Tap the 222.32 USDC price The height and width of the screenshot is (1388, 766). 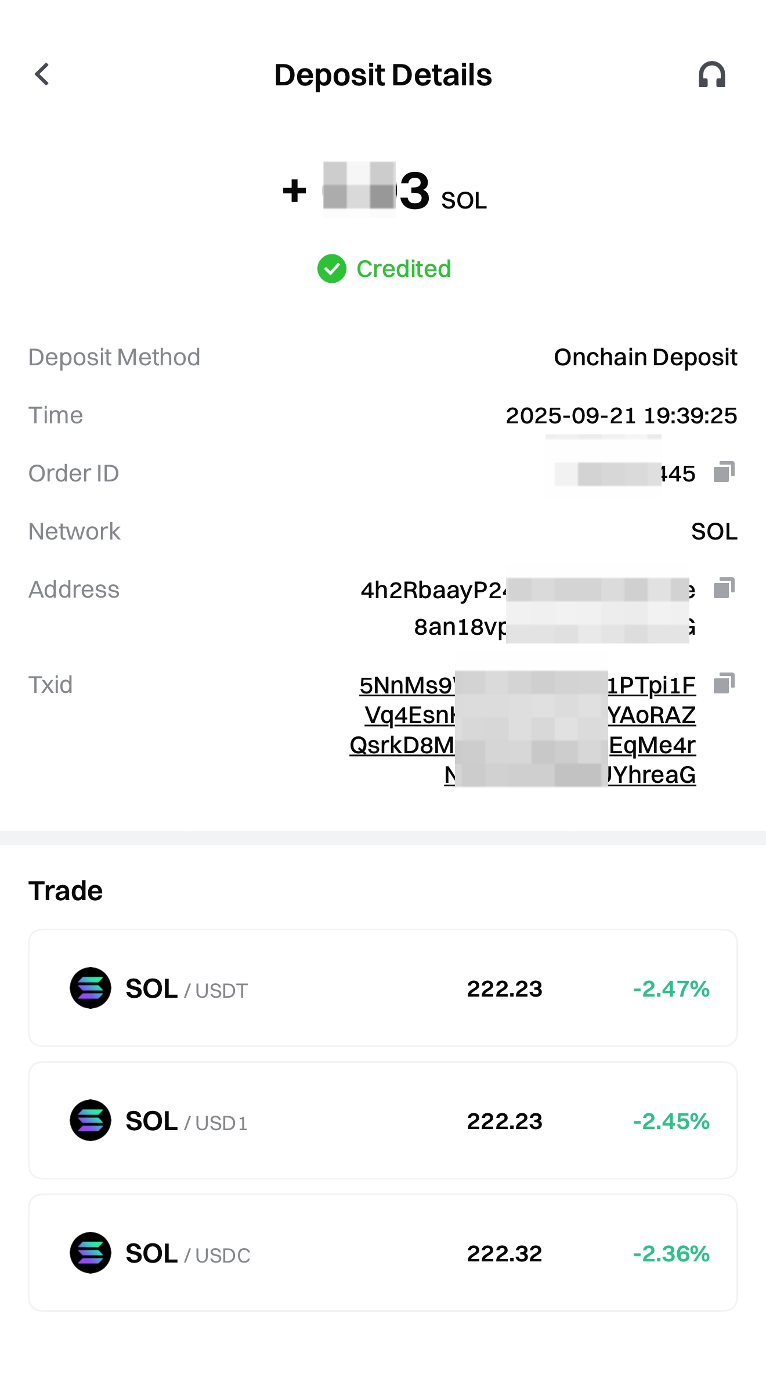click(504, 1254)
